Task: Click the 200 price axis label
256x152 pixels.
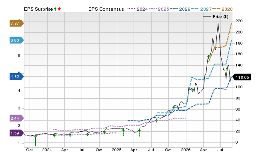Action: 239,32
